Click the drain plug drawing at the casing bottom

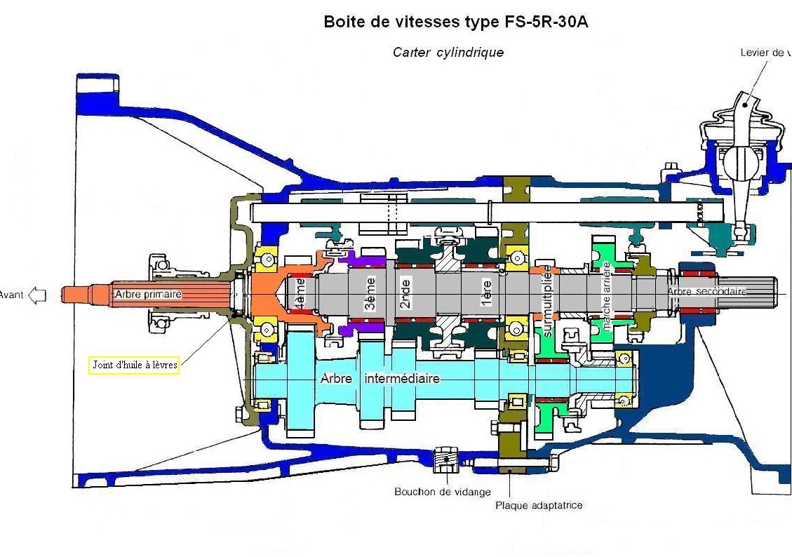click(x=445, y=459)
